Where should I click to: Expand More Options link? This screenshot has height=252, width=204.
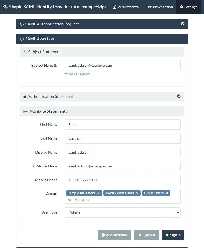78,74
